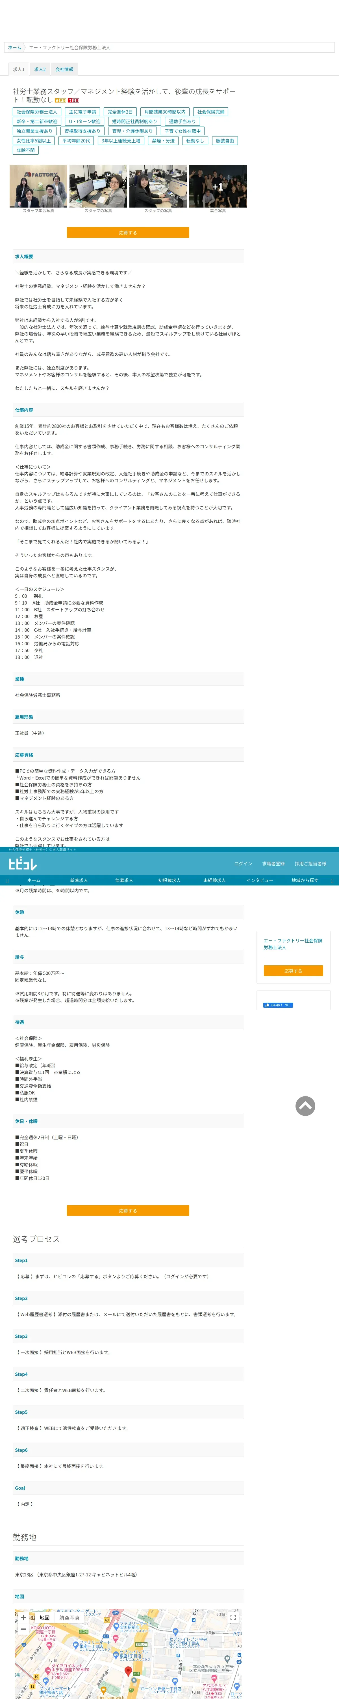Switch to the 求人2 tab
This screenshot has height=1699, width=339.
click(x=40, y=69)
